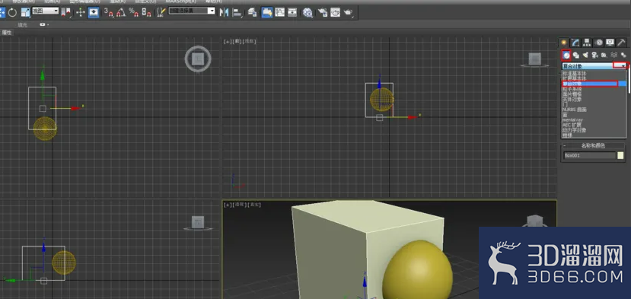Open the Curve Editor

(279, 12)
